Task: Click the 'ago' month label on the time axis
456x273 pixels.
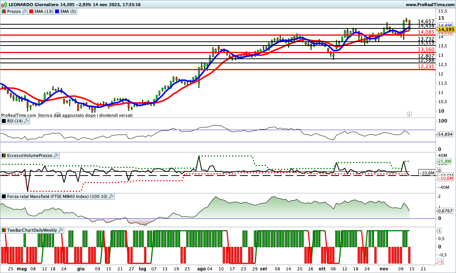Action: coord(201,268)
